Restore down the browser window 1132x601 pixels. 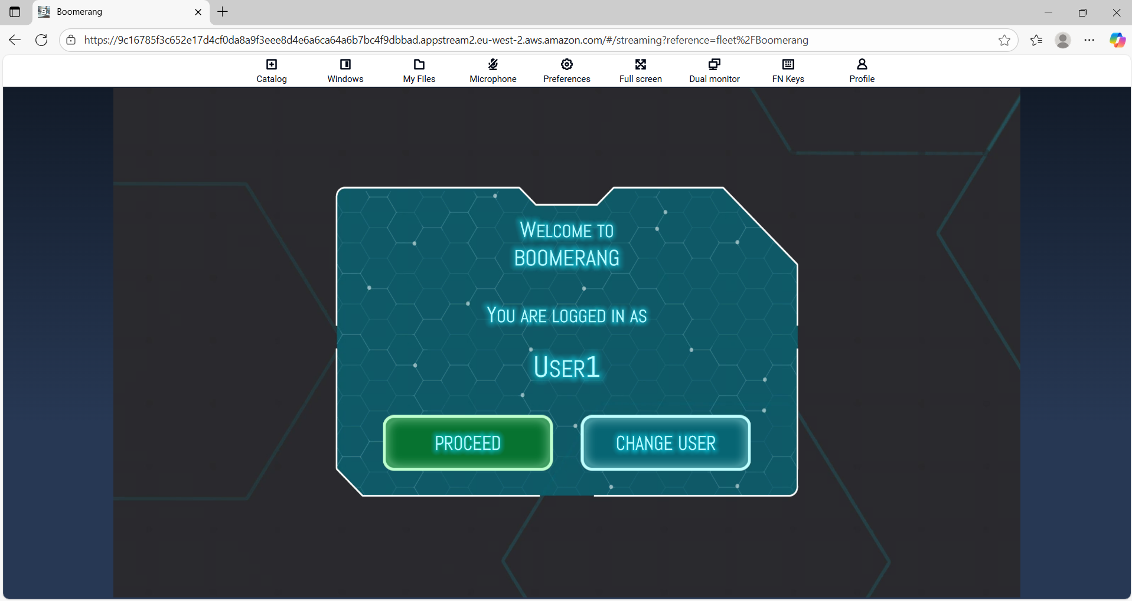(x=1082, y=12)
